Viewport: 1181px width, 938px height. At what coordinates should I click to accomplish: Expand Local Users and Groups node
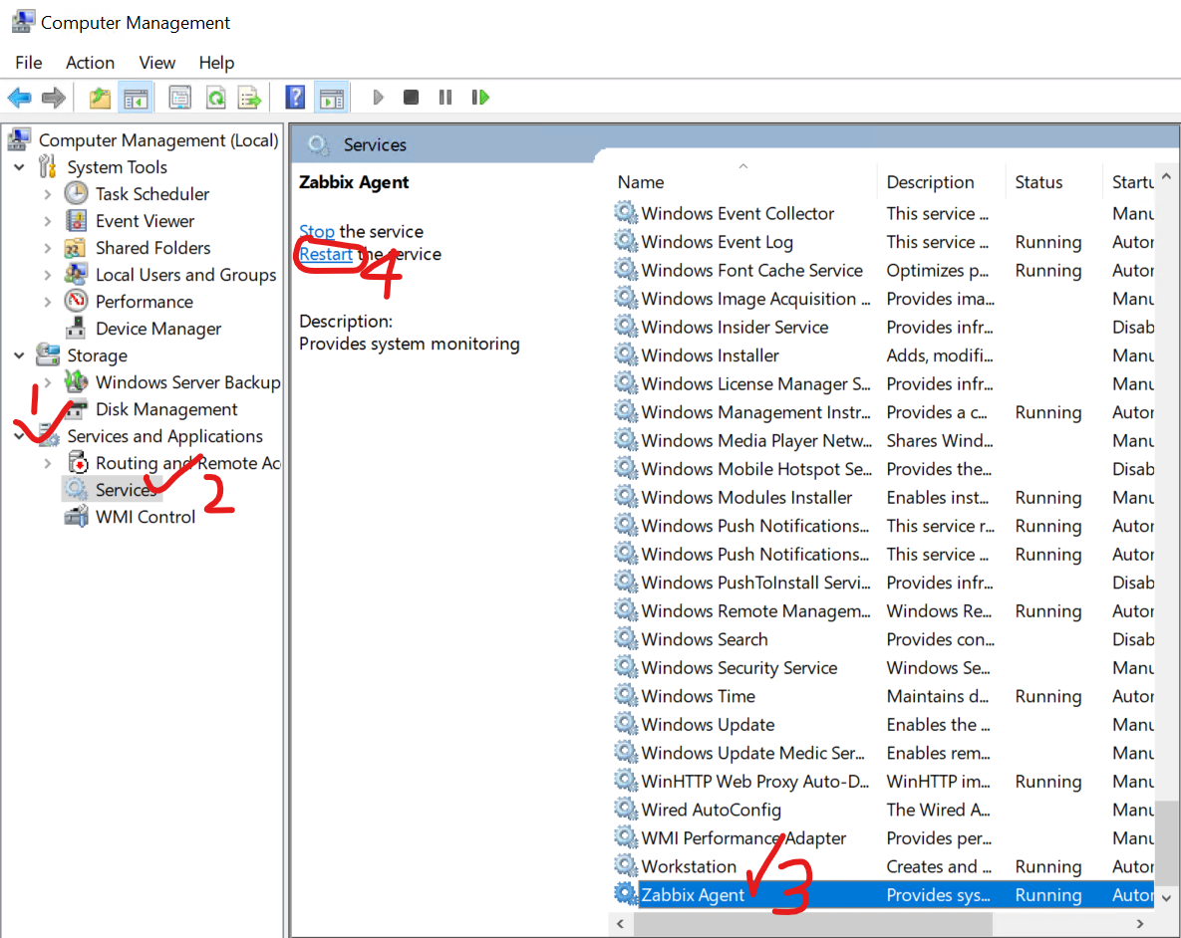click(x=48, y=275)
